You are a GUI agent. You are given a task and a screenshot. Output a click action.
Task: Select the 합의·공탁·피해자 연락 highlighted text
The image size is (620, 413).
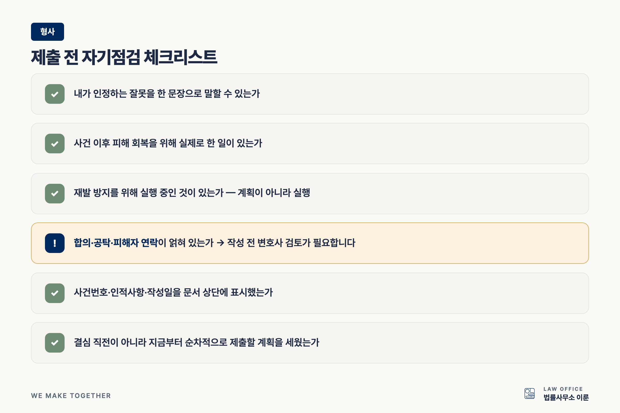pyautogui.click(x=116, y=243)
